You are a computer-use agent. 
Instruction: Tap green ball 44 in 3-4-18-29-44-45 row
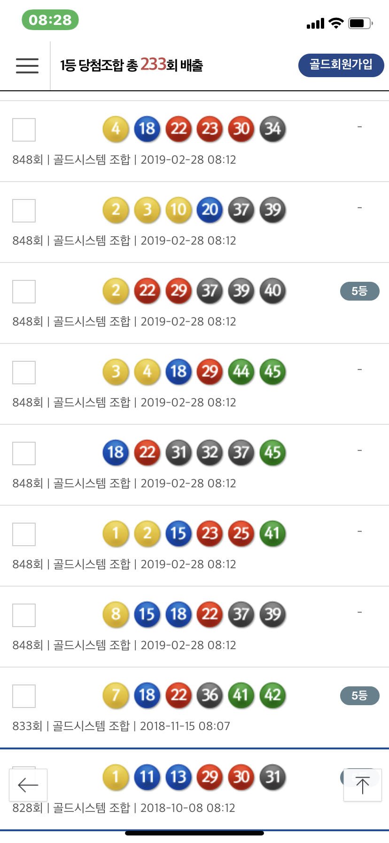click(x=241, y=371)
